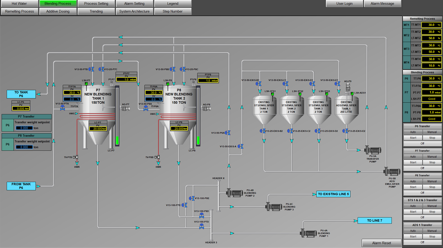Viewport: 443px width, 248px height.
Task: Click valve V13-25-EXIS-B2 under STS tank 1
Action: tap(264, 131)
